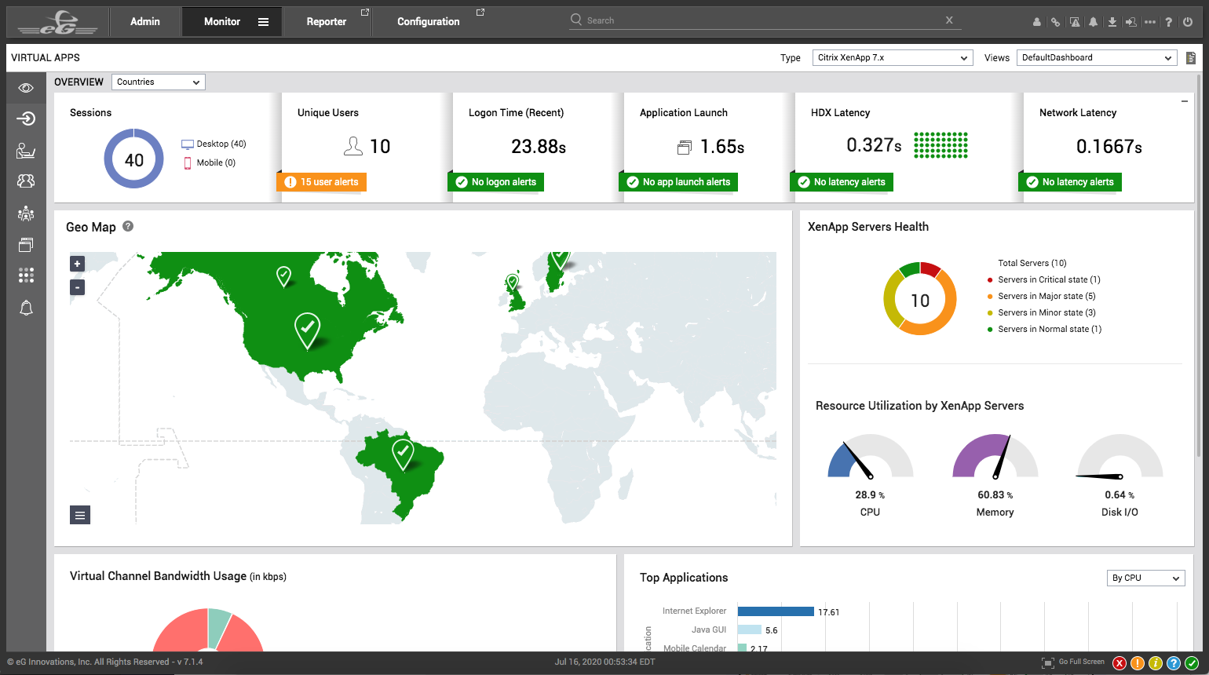Open the logon arrow icon in sidebar

[x=26, y=119]
